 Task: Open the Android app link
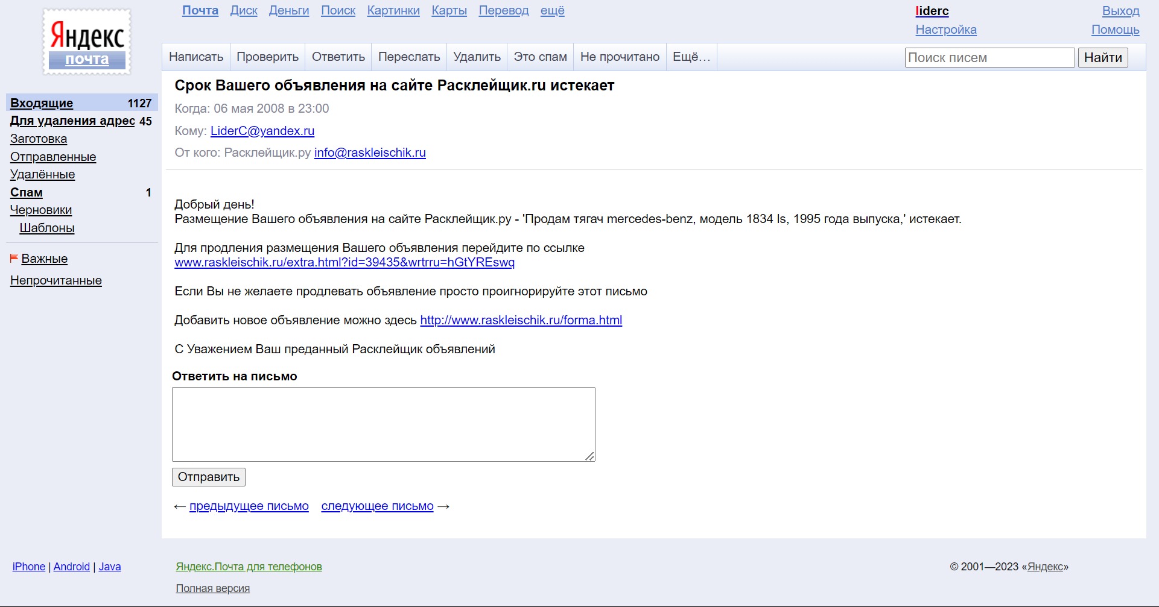click(x=72, y=567)
